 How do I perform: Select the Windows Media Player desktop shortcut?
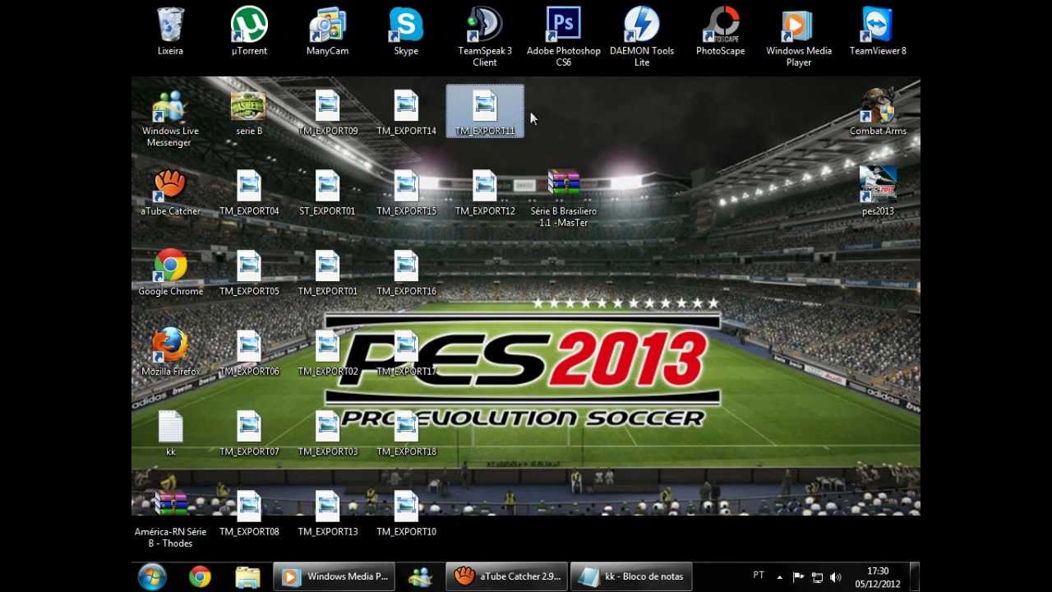(x=799, y=37)
